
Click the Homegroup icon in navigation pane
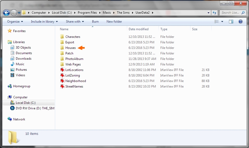[x=10, y=86]
